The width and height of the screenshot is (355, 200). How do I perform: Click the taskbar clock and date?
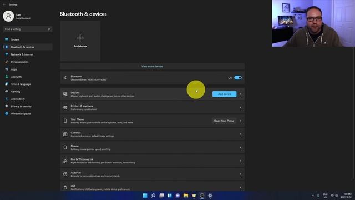[x=346, y=196]
